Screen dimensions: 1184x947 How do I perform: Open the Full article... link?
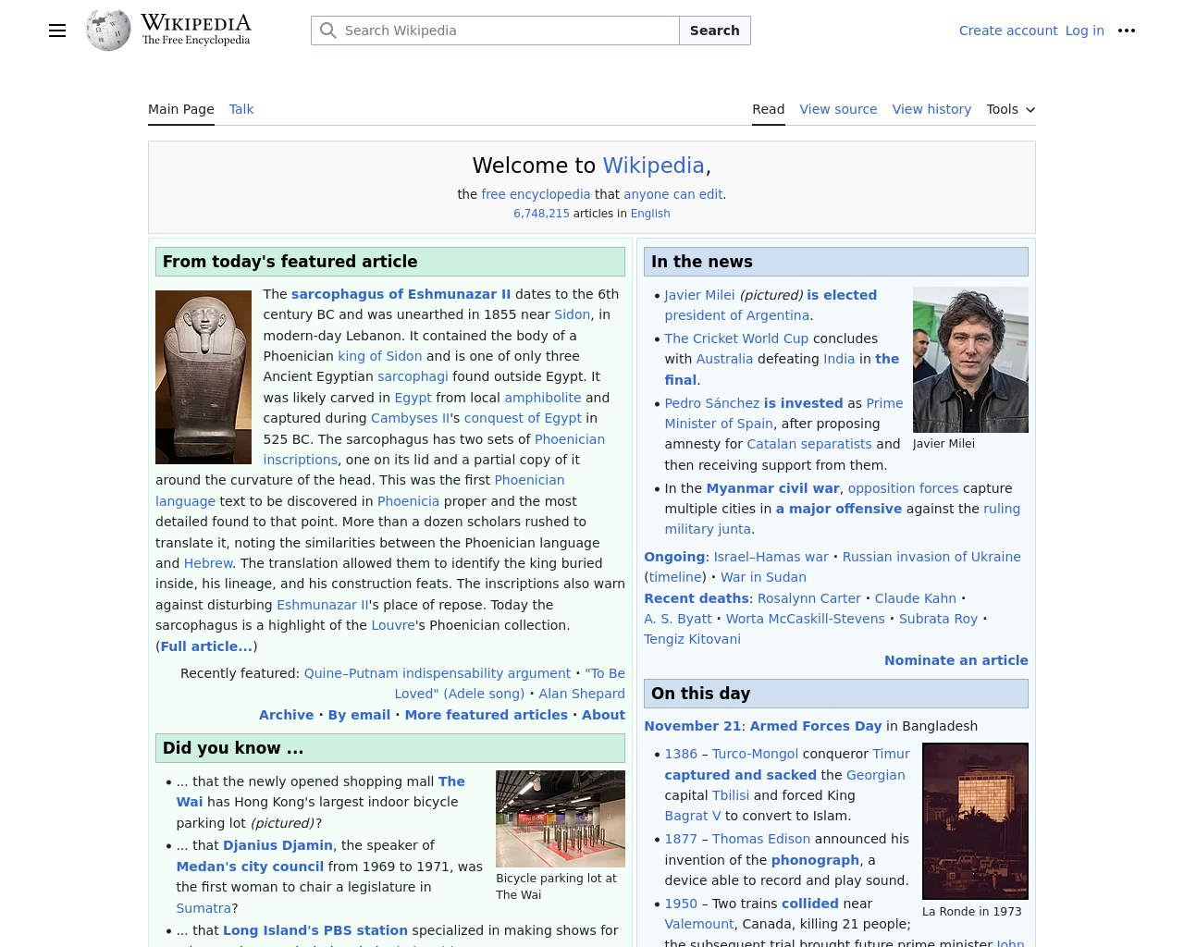point(206,646)
